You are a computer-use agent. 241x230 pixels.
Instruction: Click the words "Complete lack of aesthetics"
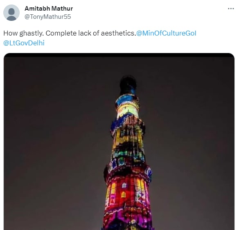pyautogui.click(x=91, y=33)
